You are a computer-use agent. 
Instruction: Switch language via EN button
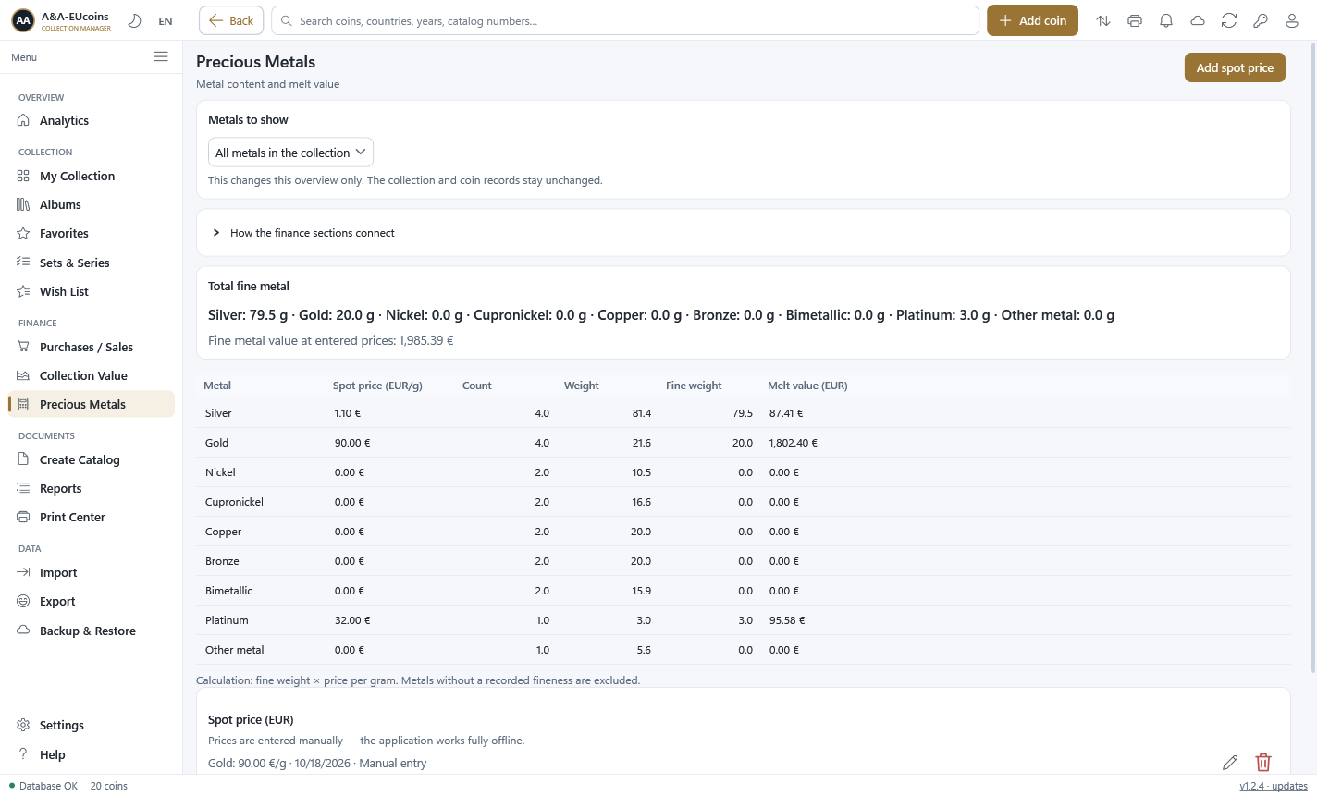(x=166, y=21)
